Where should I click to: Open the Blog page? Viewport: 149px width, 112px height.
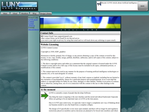click(x=34, y=14)
